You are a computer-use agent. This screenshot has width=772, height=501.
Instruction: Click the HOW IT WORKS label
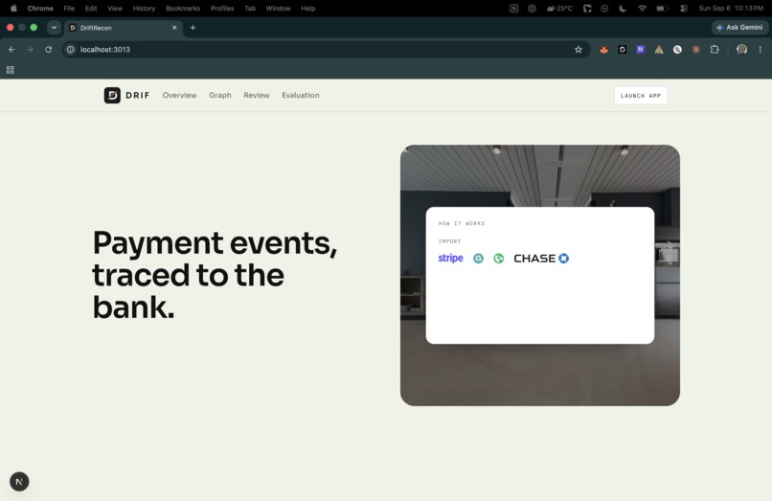(462, 223)
